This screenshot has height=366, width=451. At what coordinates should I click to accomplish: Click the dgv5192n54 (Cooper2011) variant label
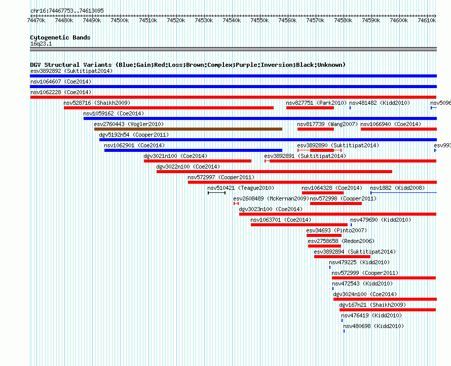point(134,135)
